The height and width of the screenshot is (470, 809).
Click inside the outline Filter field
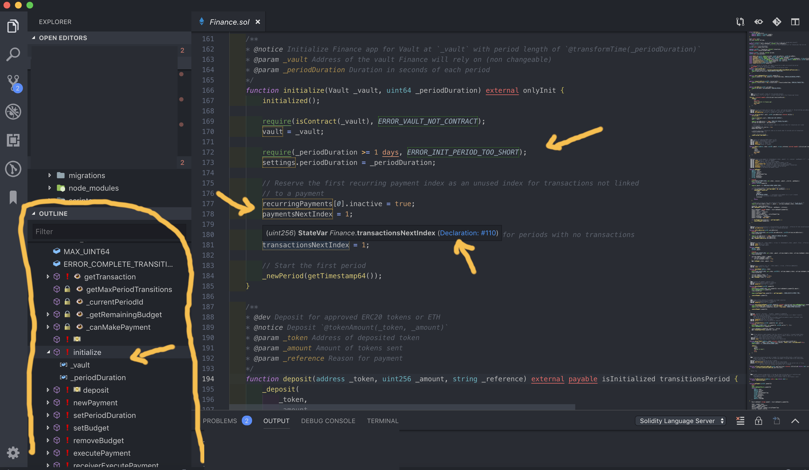pos(109,231)
